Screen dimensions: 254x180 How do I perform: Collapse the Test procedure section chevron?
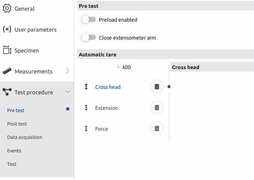(x=68, y=92)
